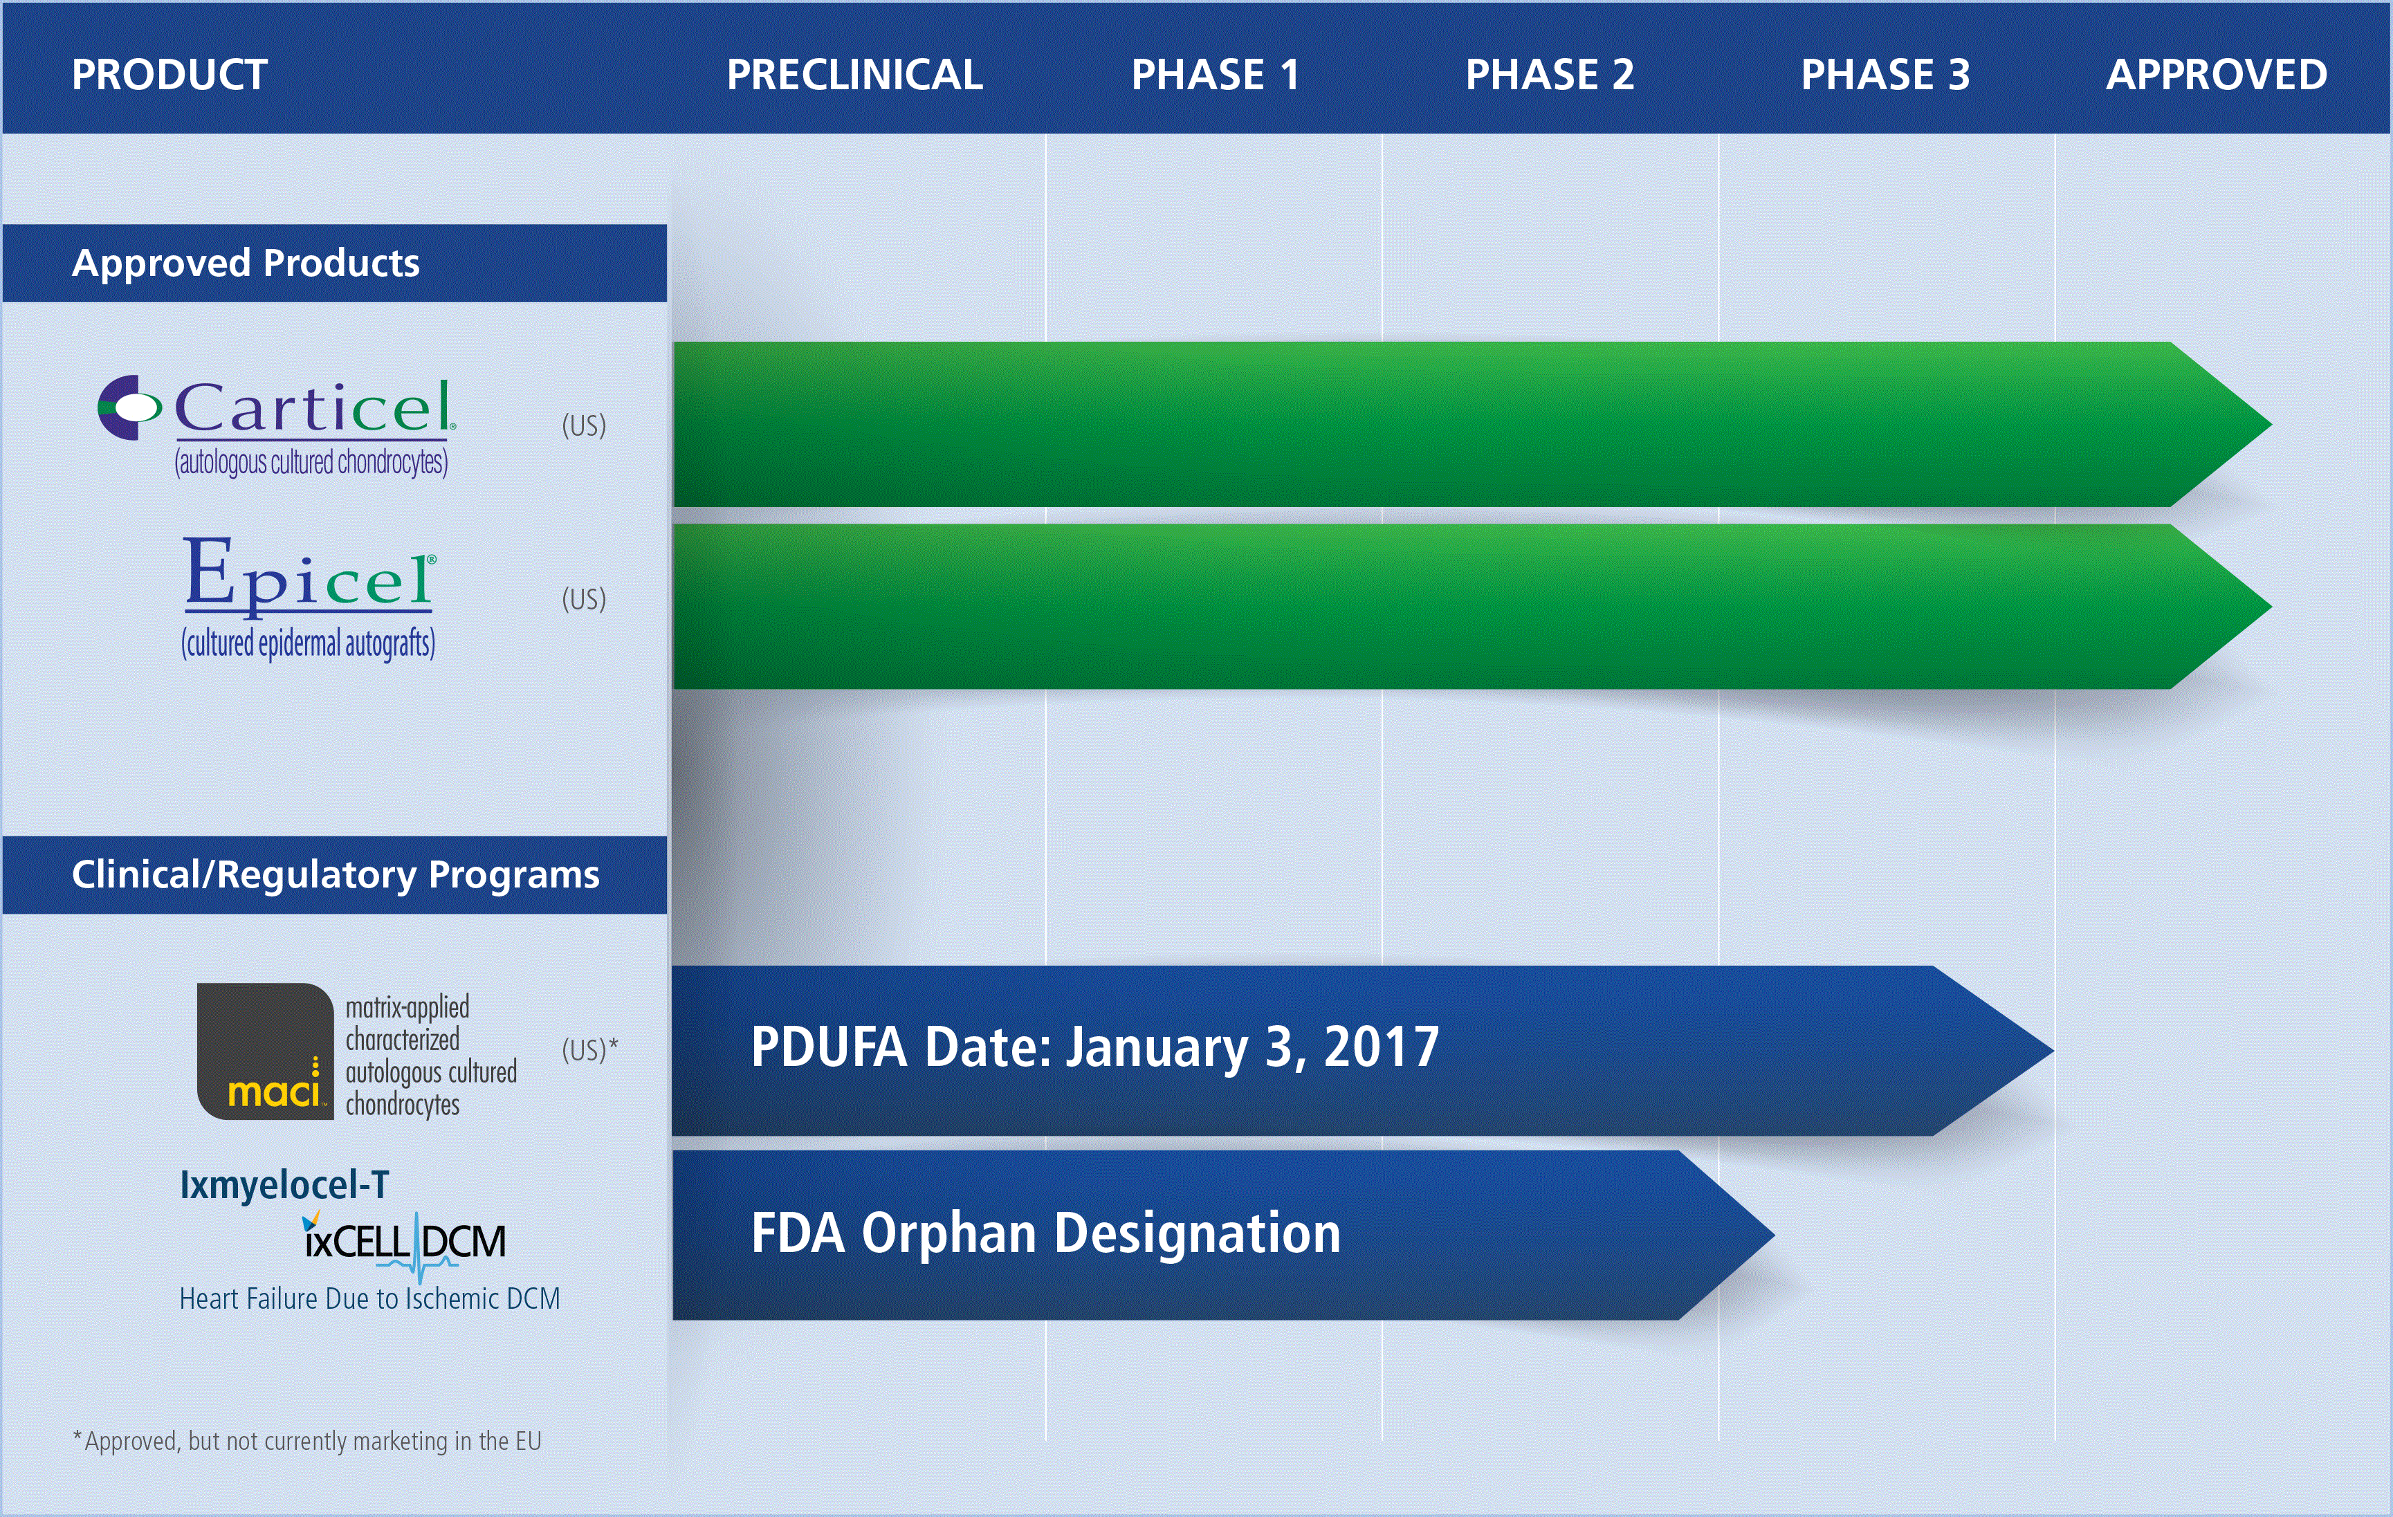Click Heart Failure Due to Ischemic DCM text
This screenshot has width=2393, height=1517.
click(x=369, y=1299)
